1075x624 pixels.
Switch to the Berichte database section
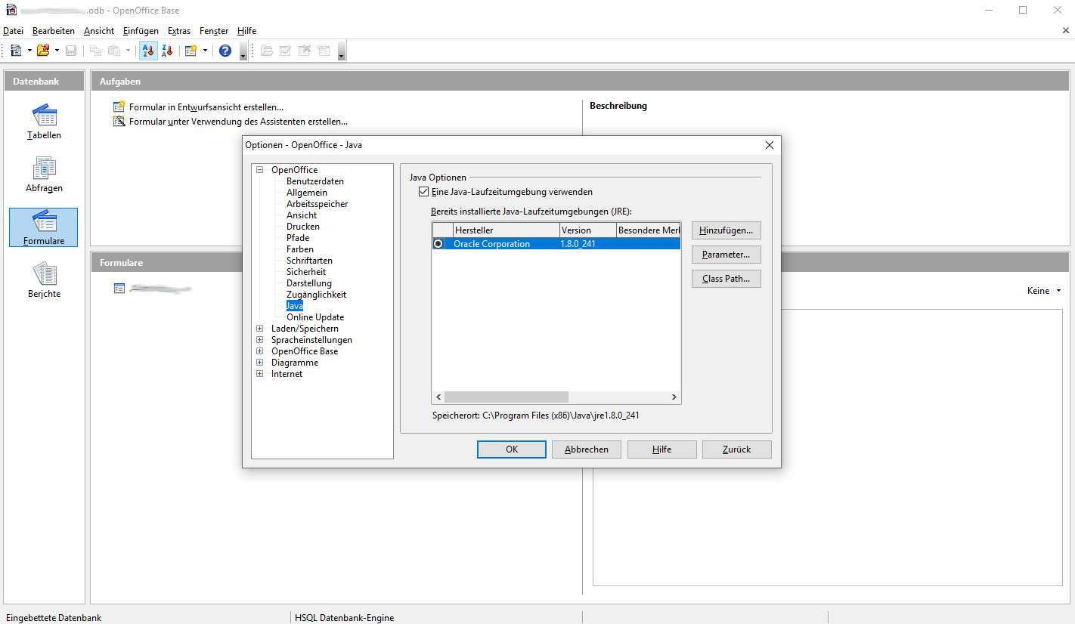pyautogui.click(x=44, y=281)
